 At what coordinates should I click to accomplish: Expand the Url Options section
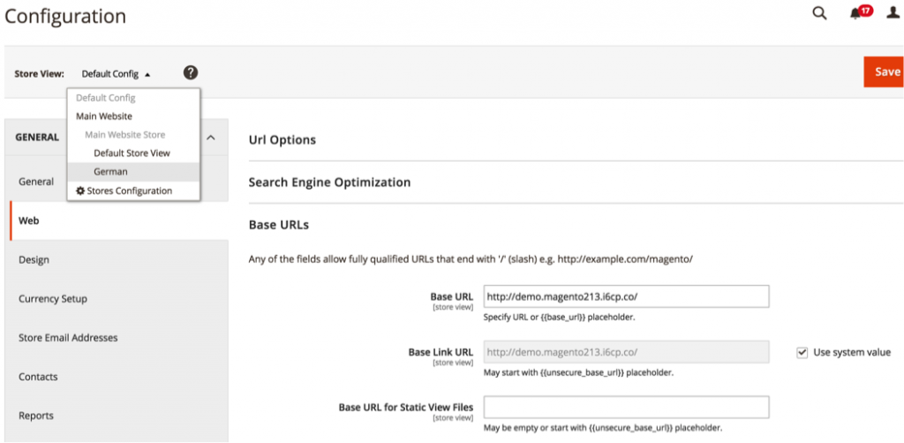point(282,139)
